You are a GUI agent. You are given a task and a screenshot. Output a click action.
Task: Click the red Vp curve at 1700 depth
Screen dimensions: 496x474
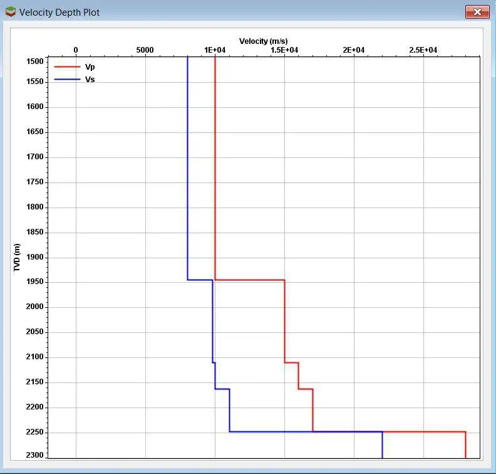coord(215,157)
